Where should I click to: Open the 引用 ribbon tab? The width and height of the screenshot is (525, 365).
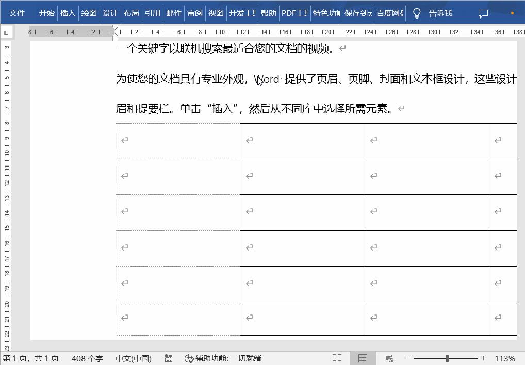152,13
